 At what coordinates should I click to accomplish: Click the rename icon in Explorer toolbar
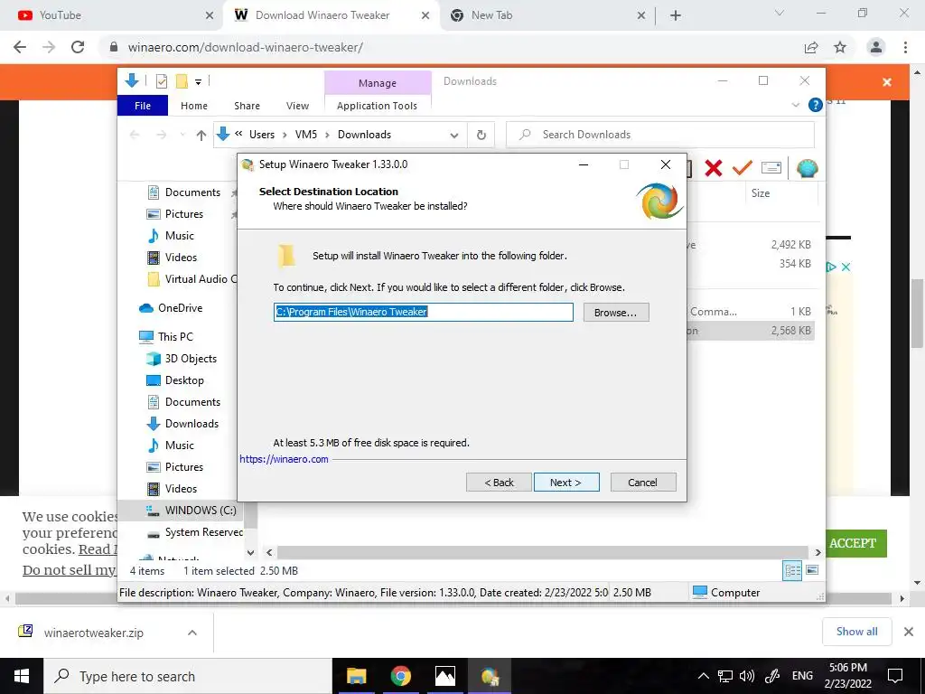pyautogui.click(x=771, y=168)
